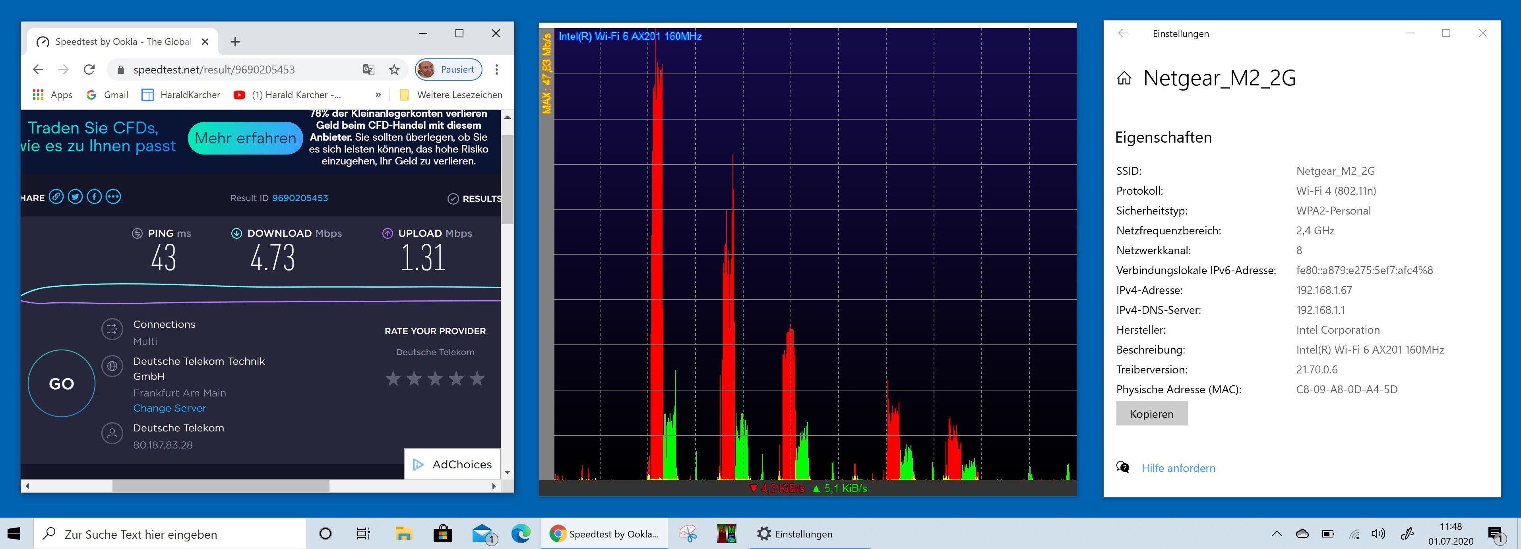This screenshot has width=1521, height=549.
Task: Rate provider with the fifth star
Action: coord(477,379)
